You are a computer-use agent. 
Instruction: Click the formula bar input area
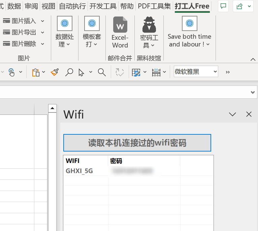pos(125,92)
